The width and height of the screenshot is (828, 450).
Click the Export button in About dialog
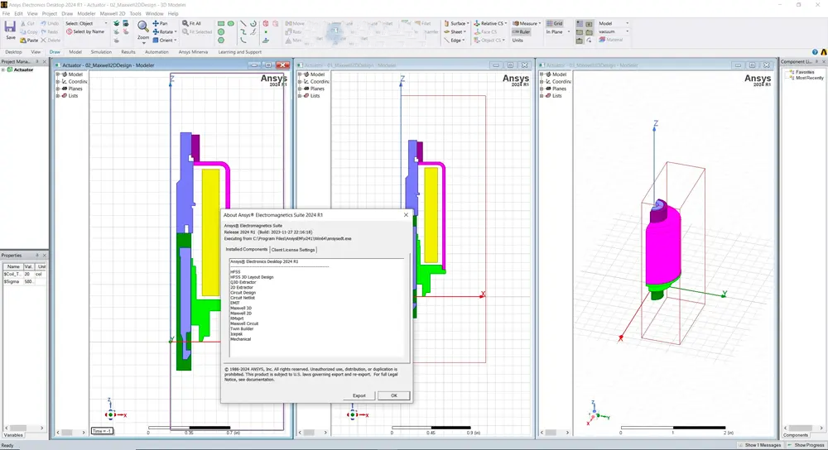click(x=359, y=395)
